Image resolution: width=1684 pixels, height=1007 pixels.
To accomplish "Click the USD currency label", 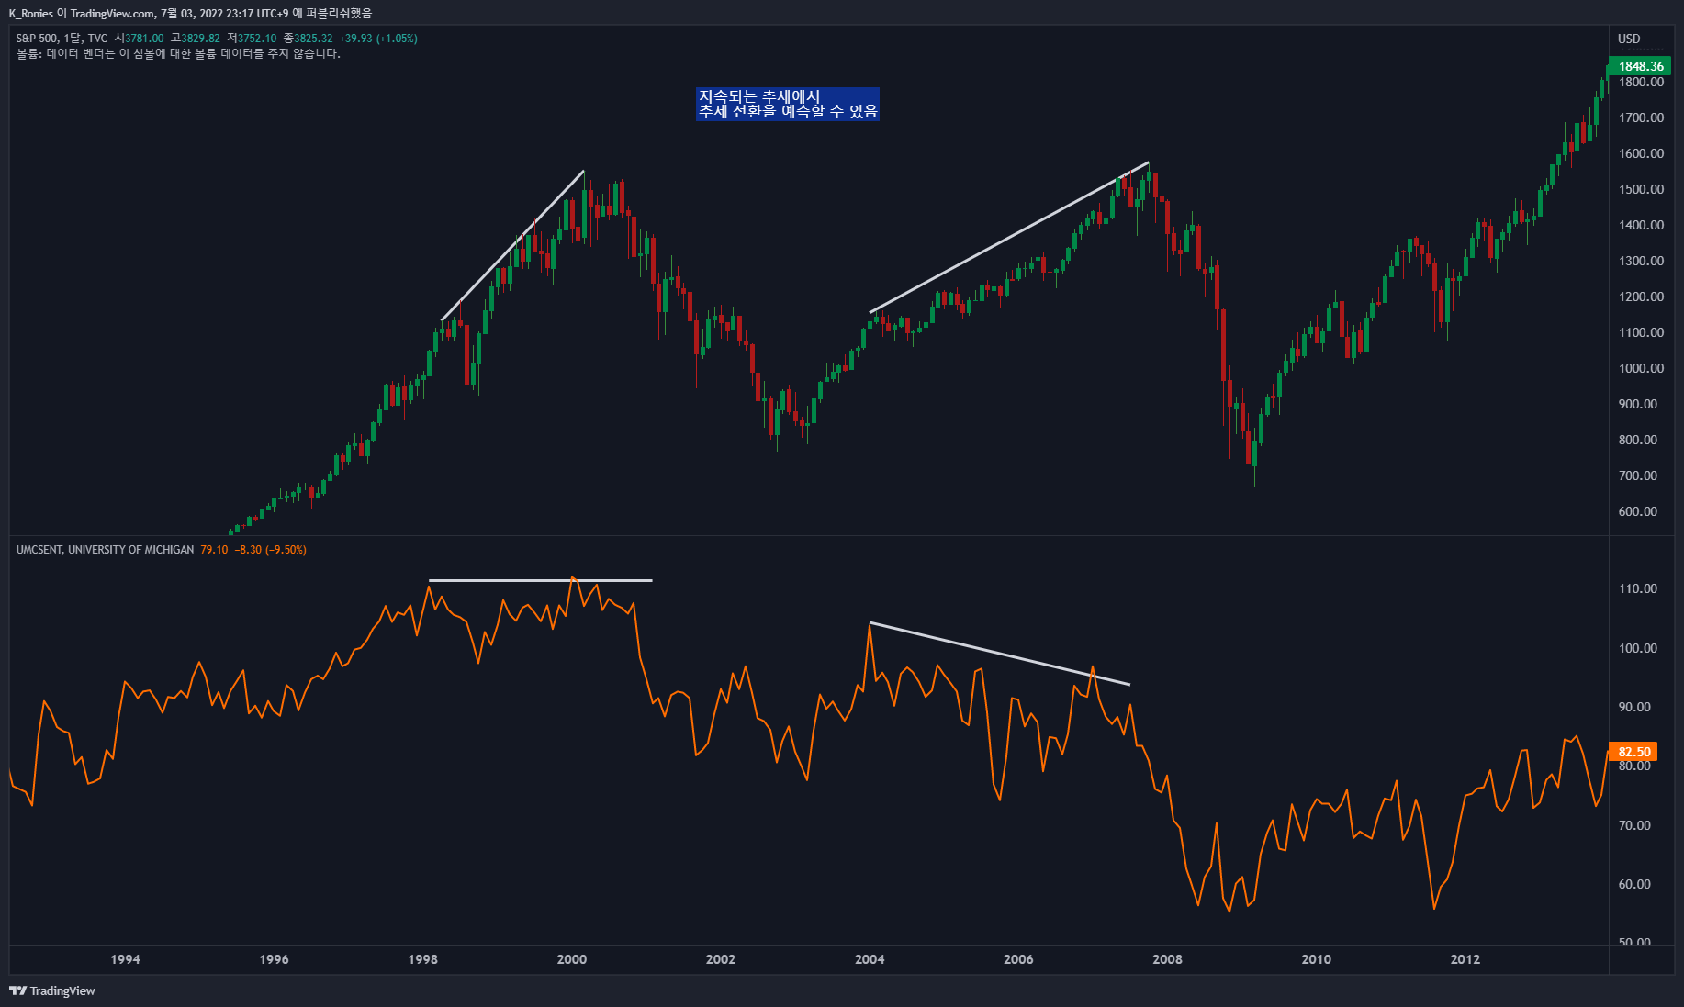I will [x=1629, y=39].
